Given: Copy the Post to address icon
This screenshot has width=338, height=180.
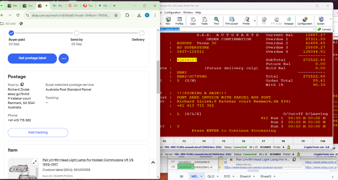Looking at the screenshot, I should (x=22, y=85).
